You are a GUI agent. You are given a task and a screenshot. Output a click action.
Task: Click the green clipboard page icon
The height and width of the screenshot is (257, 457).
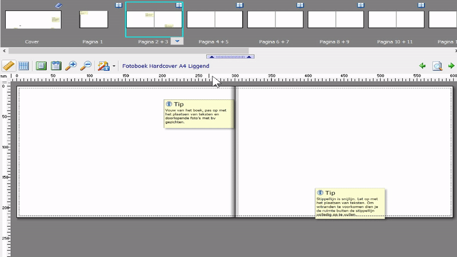(56, 66)
